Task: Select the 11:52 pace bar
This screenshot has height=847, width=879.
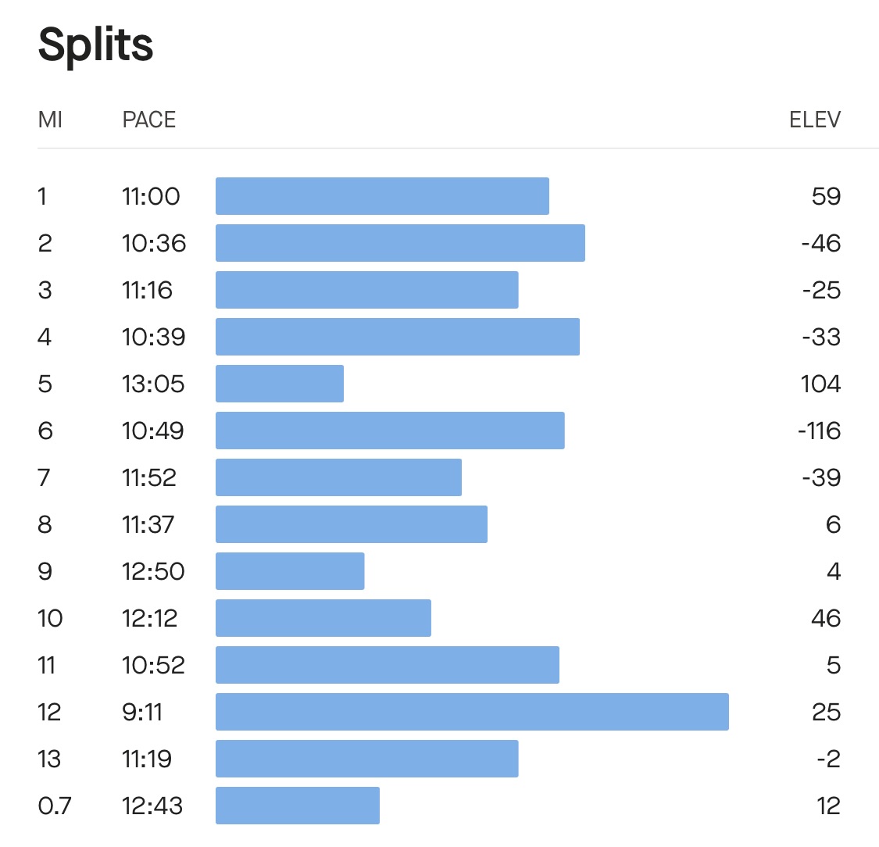Action: pyautogui.click(x=338, y=477)
